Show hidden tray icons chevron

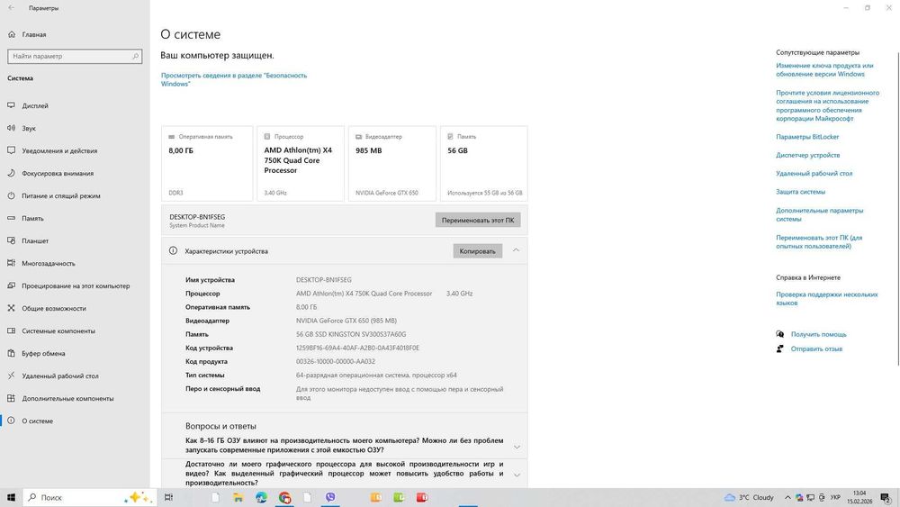787,497
